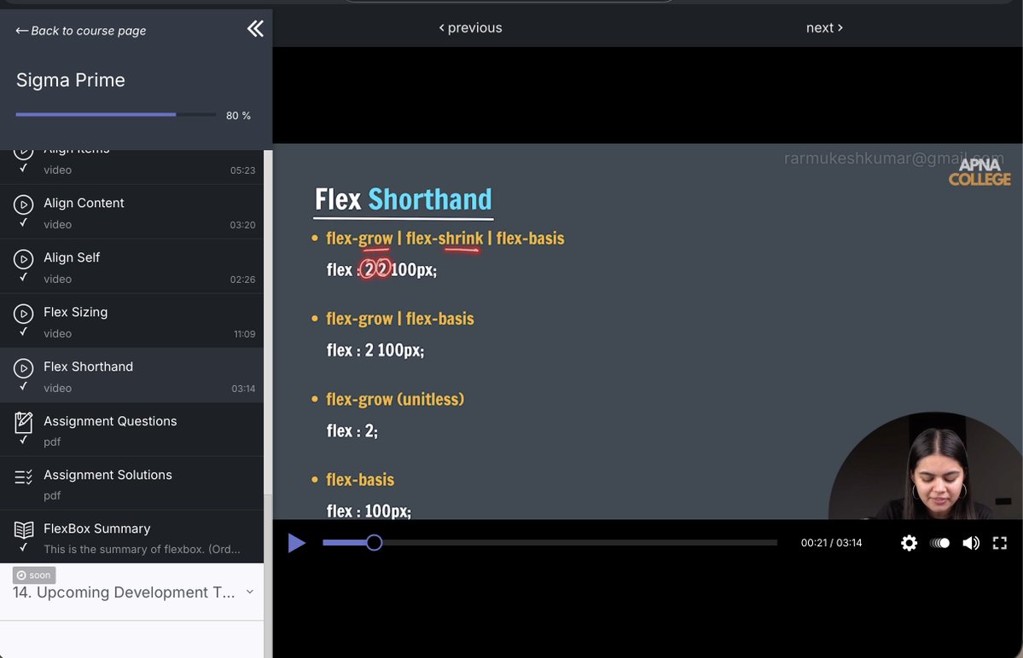Open the Flex Sizing video lesson

[x=131, y=321]
